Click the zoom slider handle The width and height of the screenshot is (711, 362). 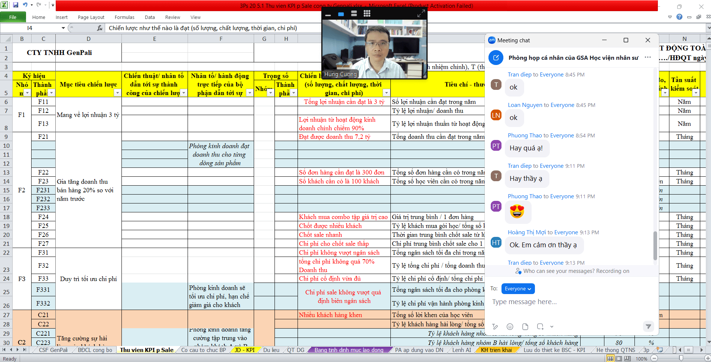681,358
